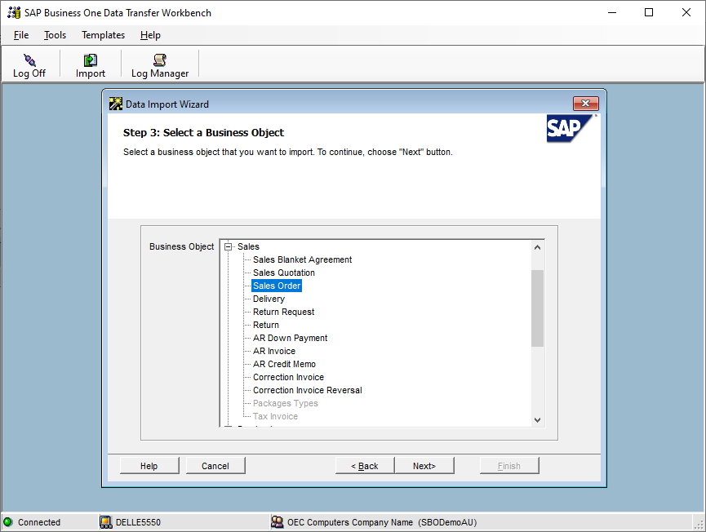Go to previous step with Back button
This screenshot has height=532, width=706.
click(365, 466)
